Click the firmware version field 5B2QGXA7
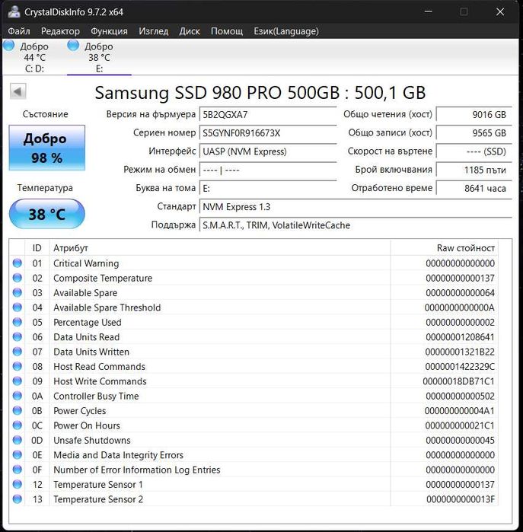This screenshot has width=523, height=532. (x=268, y=115)
